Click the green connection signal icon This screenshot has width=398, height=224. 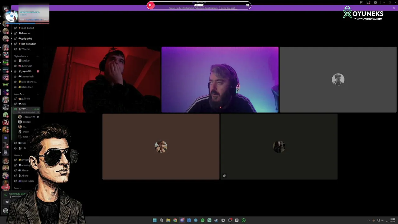click(5, 195)
